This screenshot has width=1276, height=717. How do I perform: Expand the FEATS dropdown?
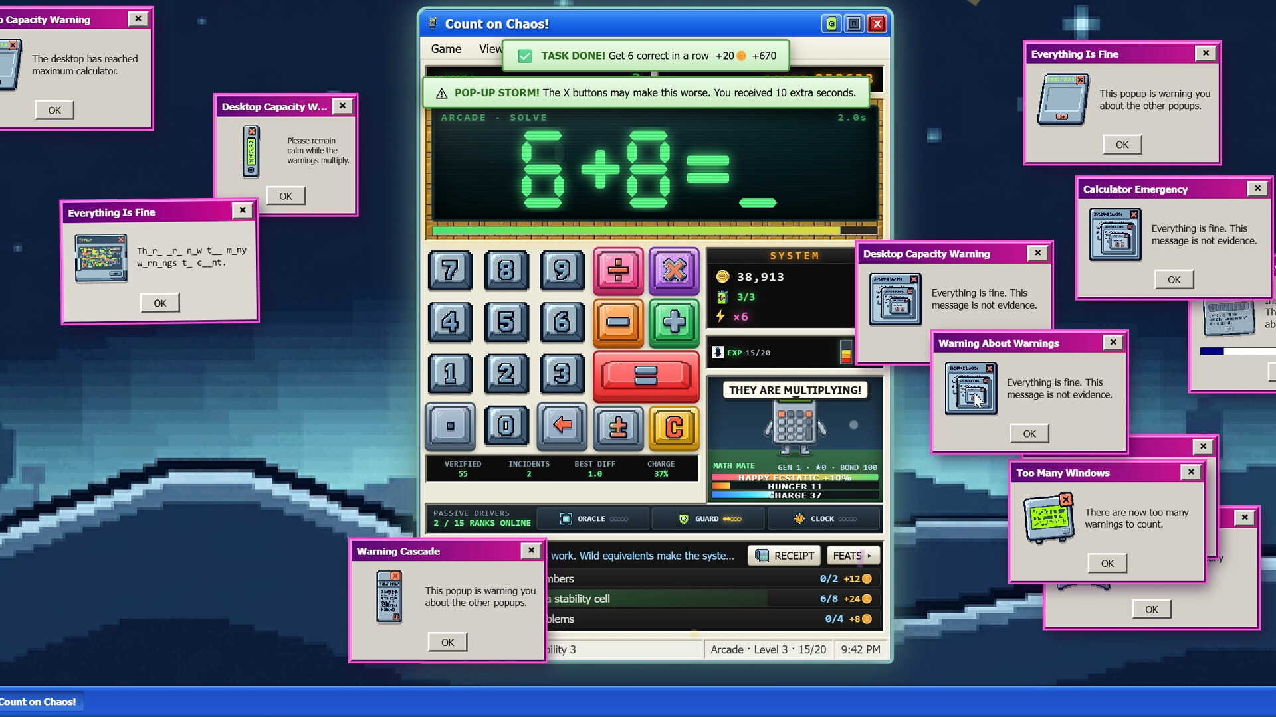pyautogui.click(x=853, y=556)
